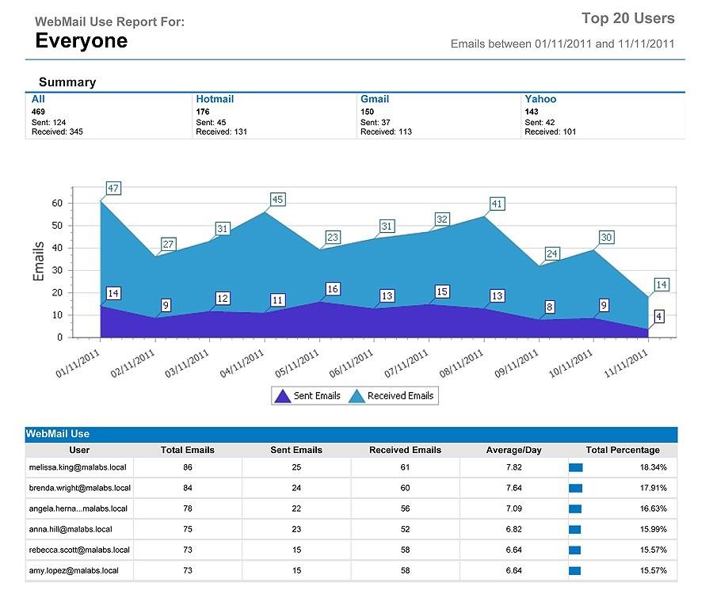This screenshot has width=713, height=594.
Task: Click the 16.63% percentage value
Action: 654,508
